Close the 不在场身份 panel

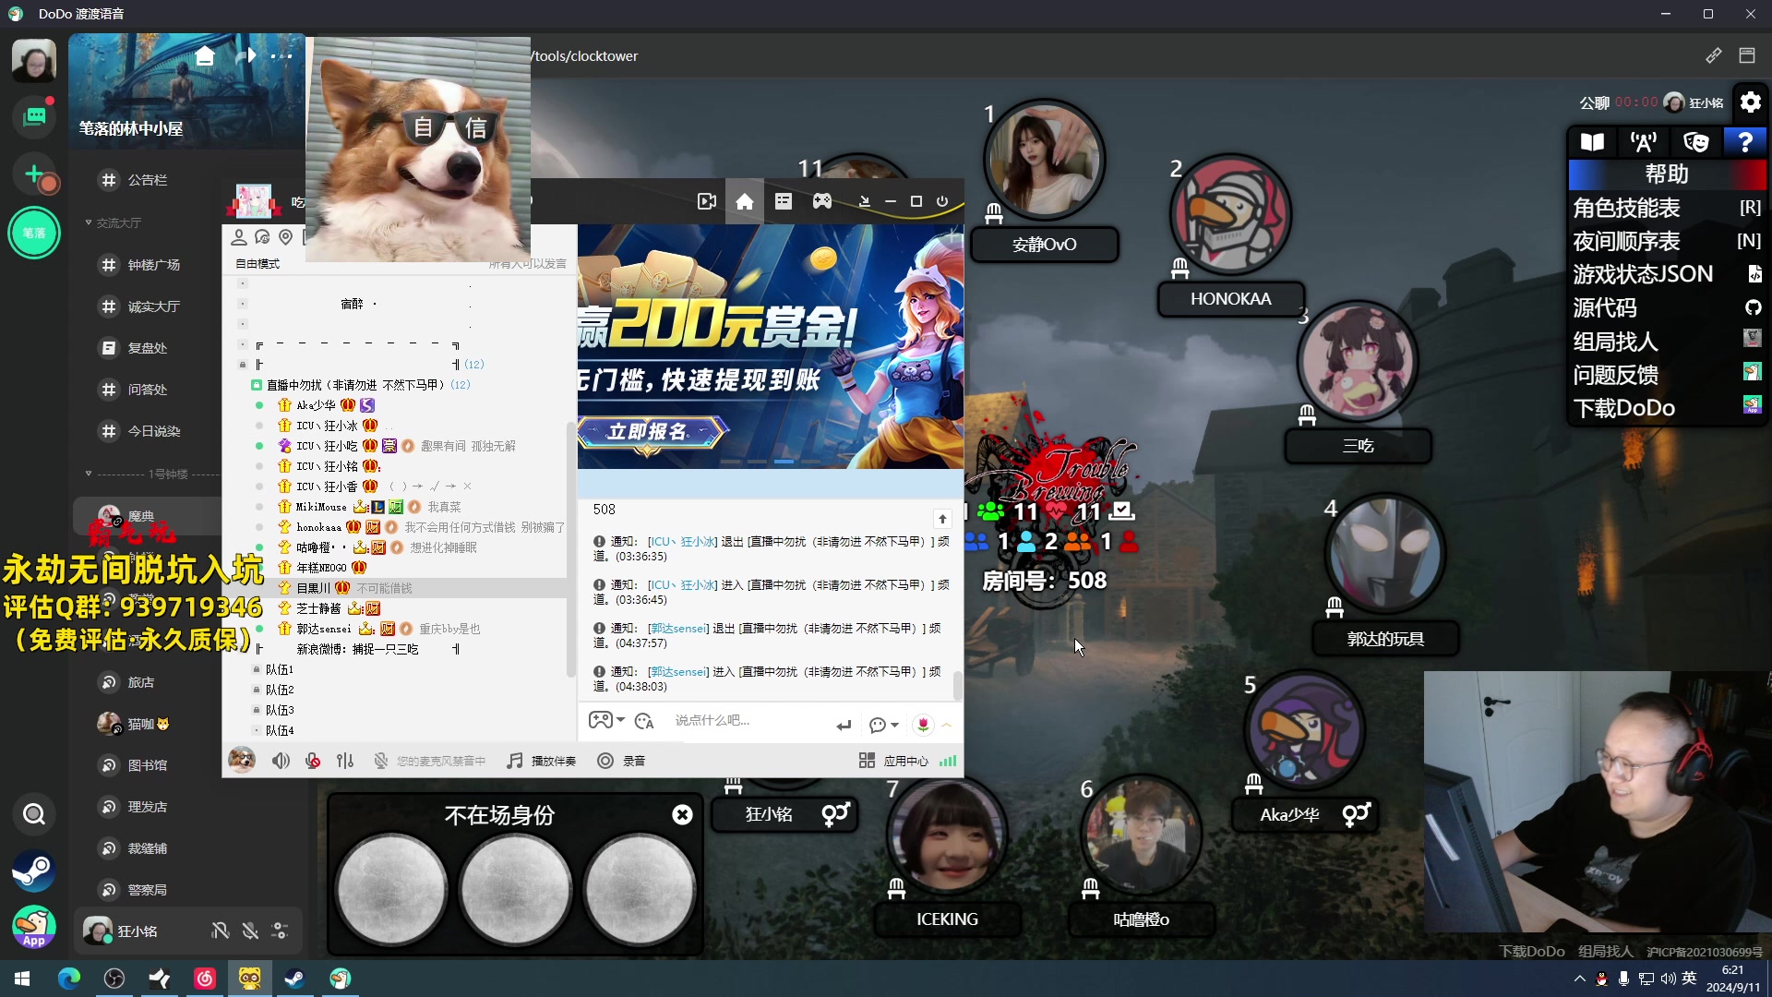pos(682,814)
